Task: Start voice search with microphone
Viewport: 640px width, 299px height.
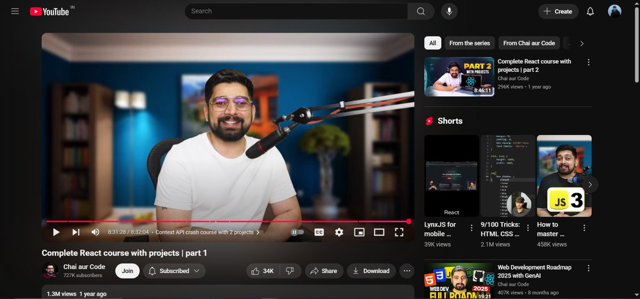Action: (449, 11)
